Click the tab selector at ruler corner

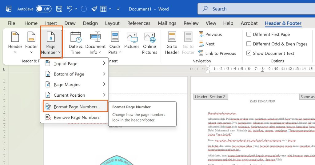click(x=4, y=70)
